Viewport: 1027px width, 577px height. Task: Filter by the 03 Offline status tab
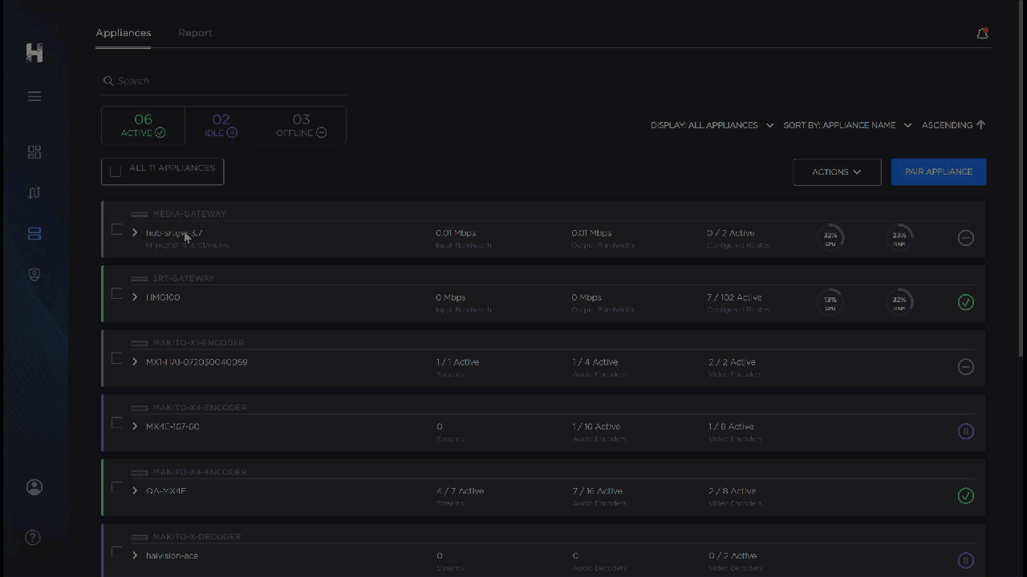coord(302,126)
